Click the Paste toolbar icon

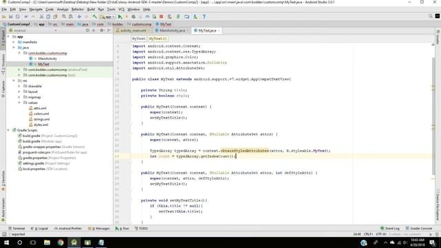coord(55,17)
